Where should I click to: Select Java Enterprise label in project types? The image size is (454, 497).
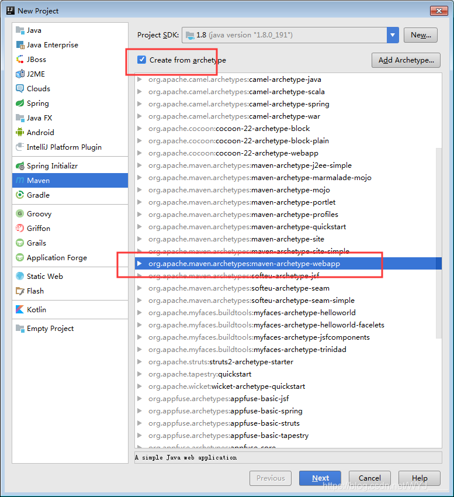pos(53,45)
